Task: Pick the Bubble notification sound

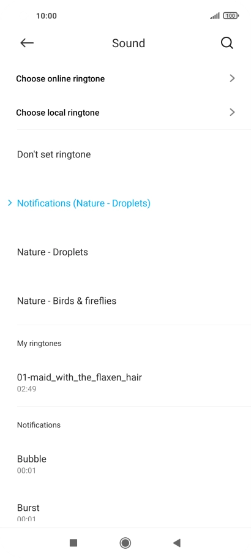Action: pos(125,464)
